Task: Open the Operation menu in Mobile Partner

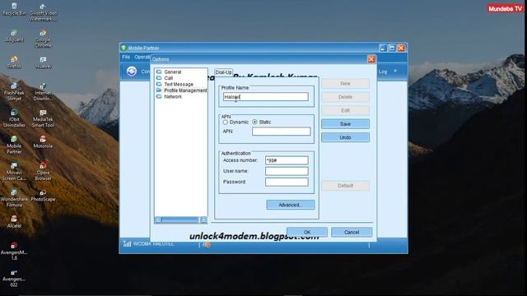Action: click(x=142, y=57)
